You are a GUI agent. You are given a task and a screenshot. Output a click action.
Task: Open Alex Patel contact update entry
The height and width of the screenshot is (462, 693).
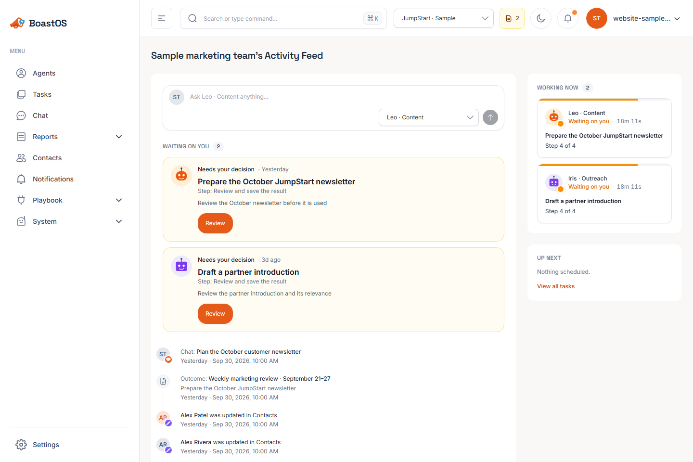click(x=229, y=415)
